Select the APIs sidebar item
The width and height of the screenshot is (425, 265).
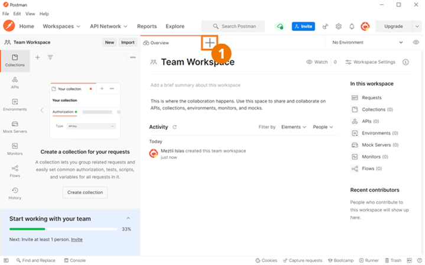coord(15,83)
